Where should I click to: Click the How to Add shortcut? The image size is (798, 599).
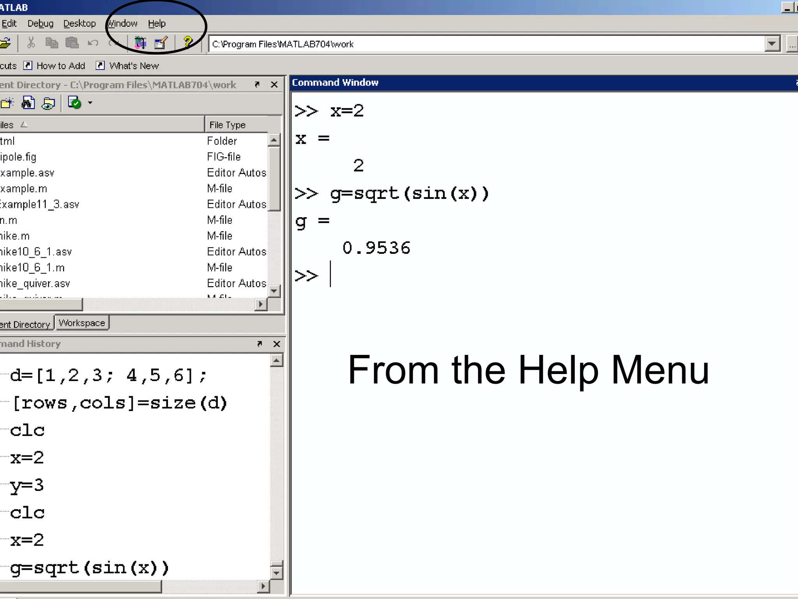60,66
